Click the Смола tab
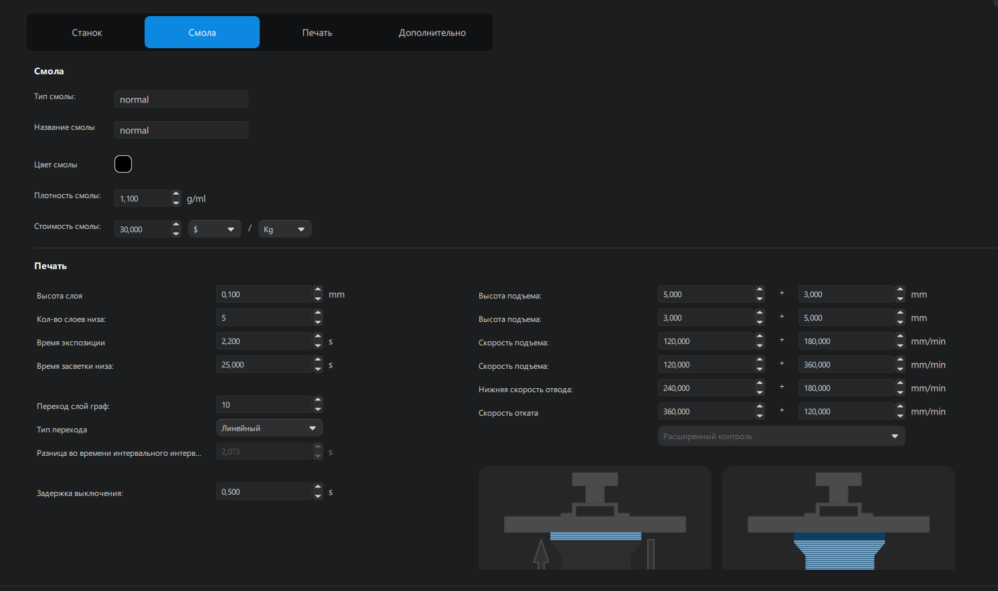The image size is (998, 591). 202,33
